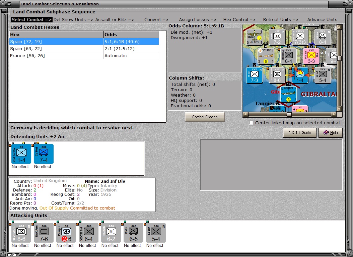
Task: Click the gray 6-4 counter on map
Action: 288,56
